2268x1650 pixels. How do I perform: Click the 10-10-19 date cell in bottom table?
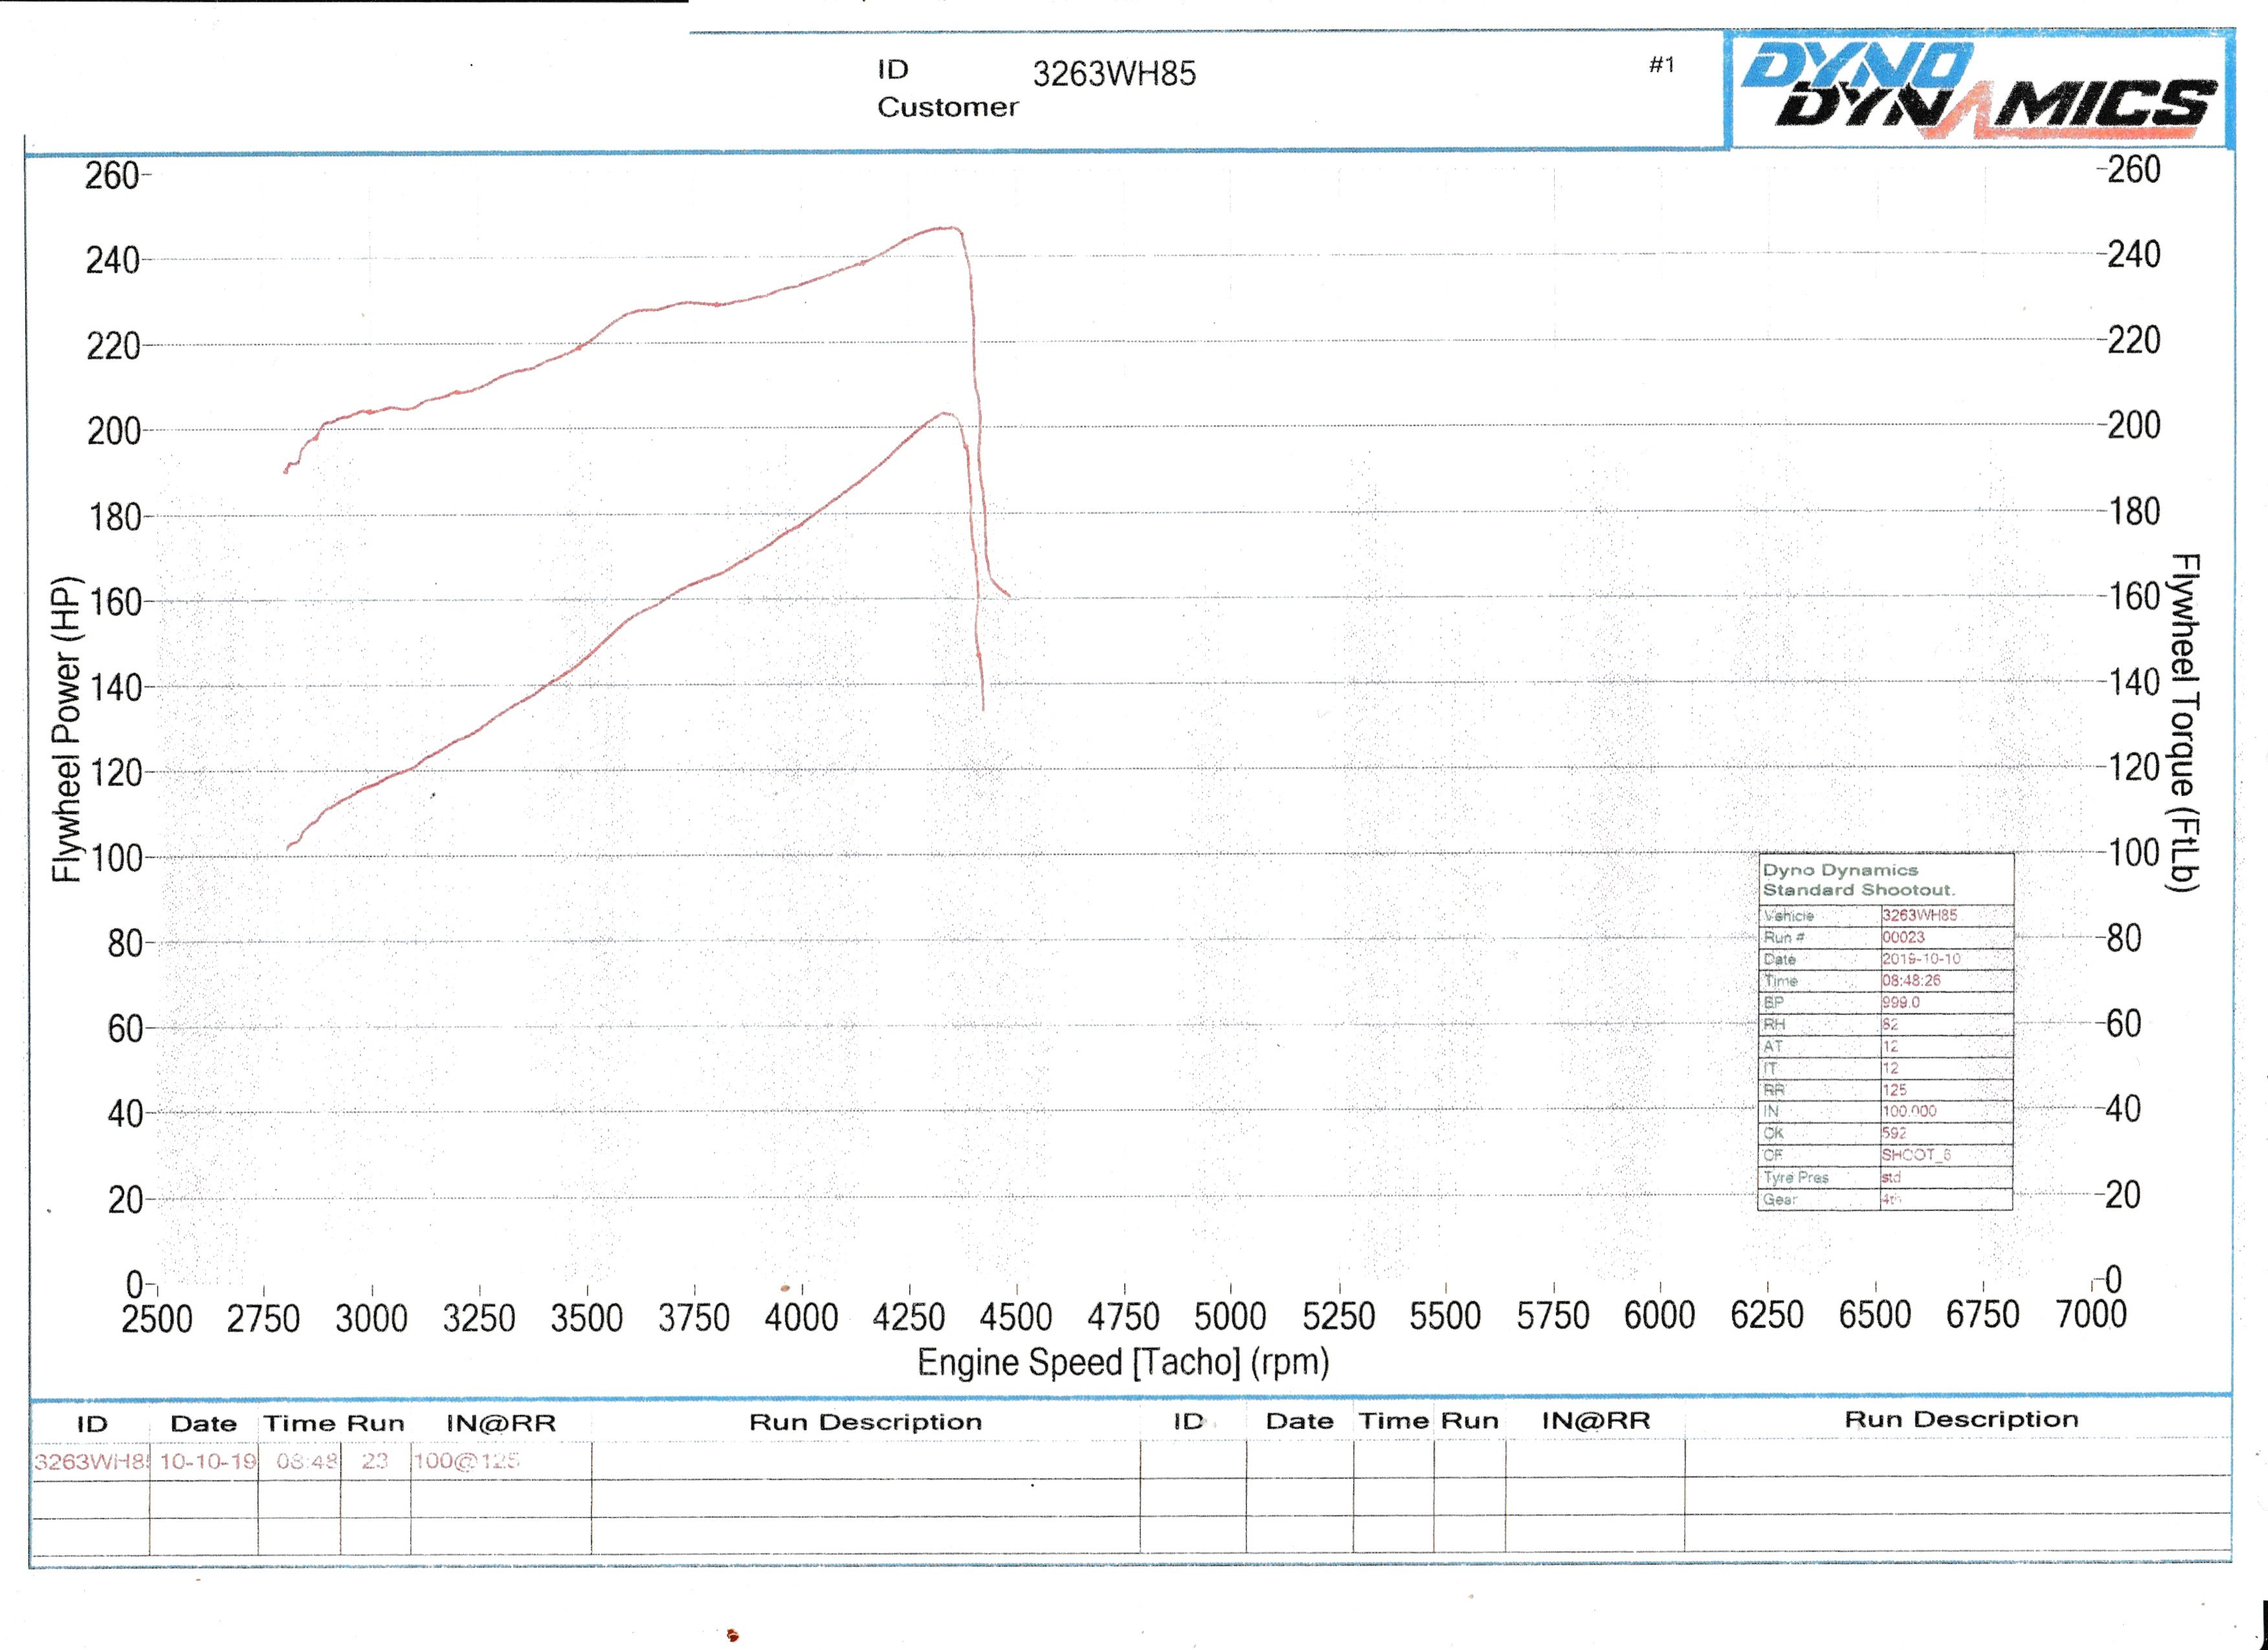pyautogui.click(x=207, y=1461)
